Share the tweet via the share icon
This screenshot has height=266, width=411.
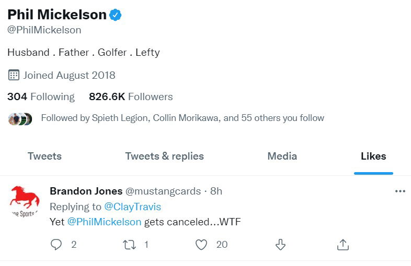[x=343, y=244]
